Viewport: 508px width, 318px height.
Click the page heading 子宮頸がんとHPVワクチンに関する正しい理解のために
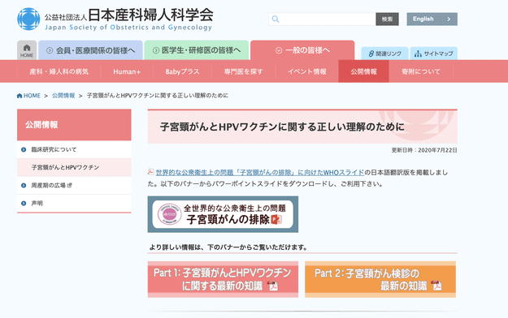[x=282, y=127]
